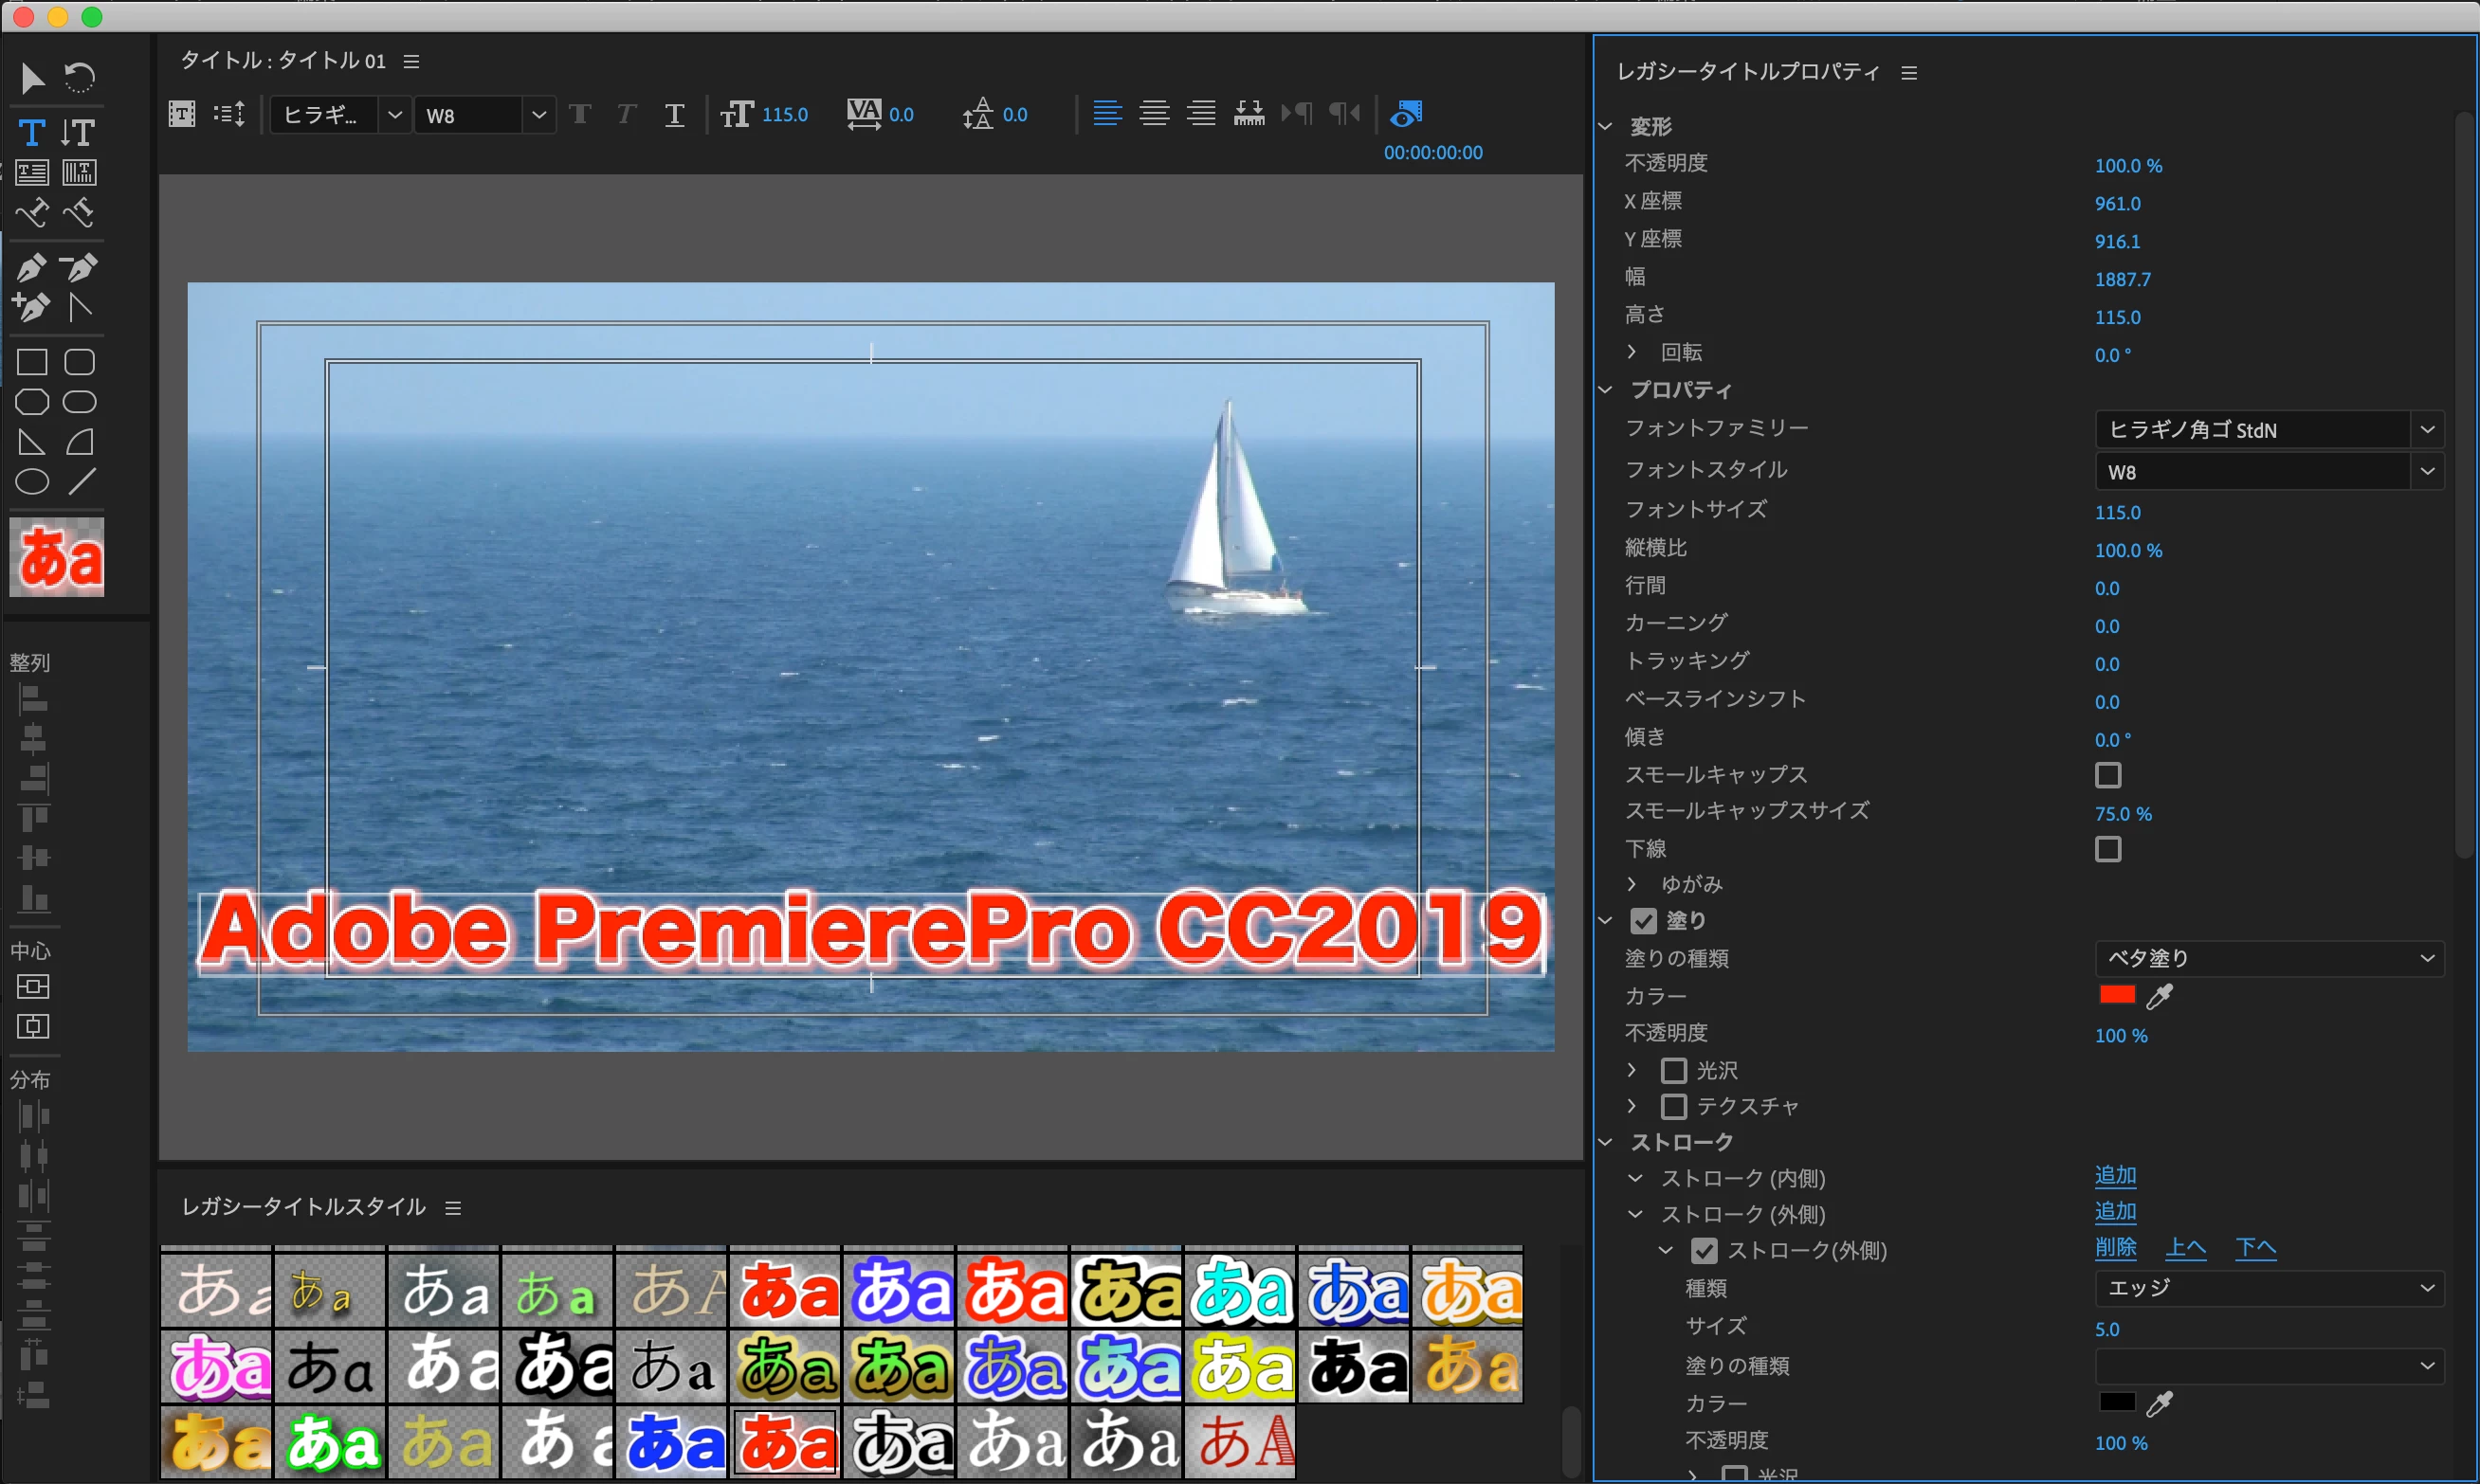Open the レガシータイトルプロパティ panel menu
The height and width of the screenshot is (1484, 2480).
click(x=1908, y=73)
